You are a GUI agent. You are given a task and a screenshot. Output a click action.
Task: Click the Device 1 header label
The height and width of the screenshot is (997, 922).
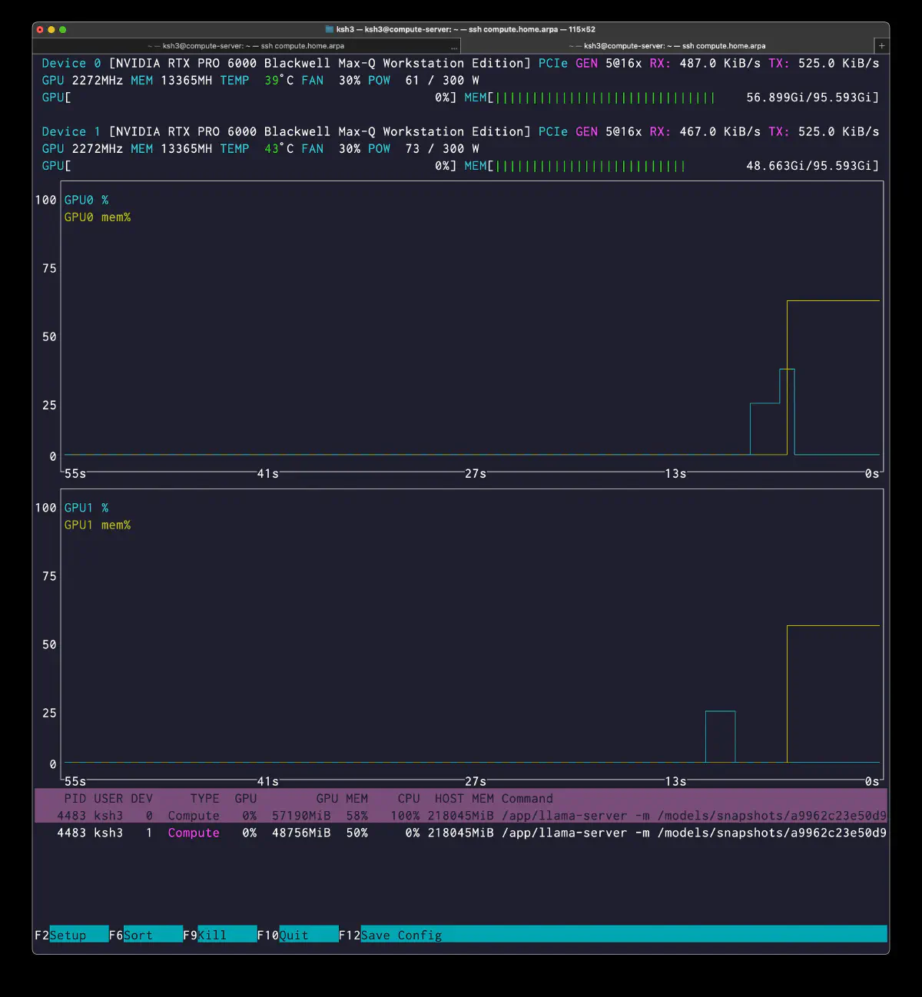point(71,131)
